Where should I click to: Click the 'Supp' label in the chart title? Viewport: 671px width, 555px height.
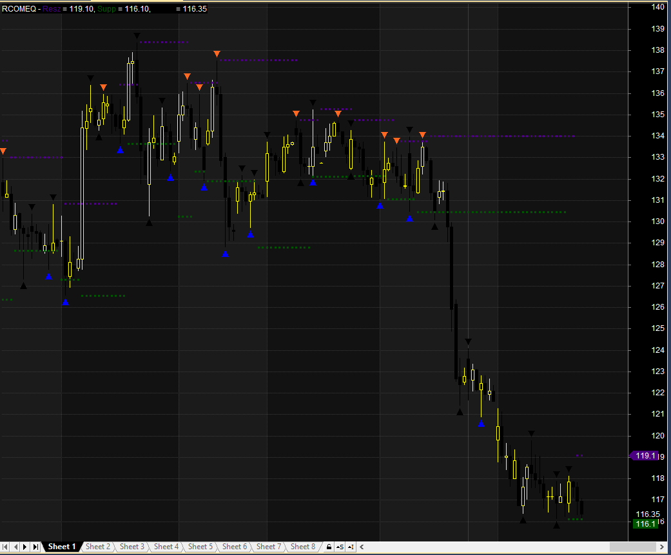pyautogui.click(x=106, y=9)
